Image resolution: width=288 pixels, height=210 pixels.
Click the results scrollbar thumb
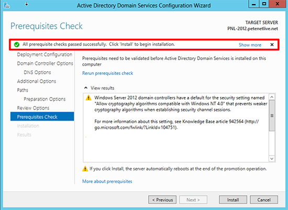(272, 116)
